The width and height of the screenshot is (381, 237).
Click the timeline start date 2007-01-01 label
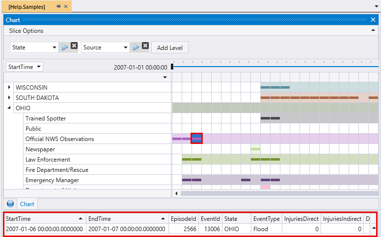point(140,67)
